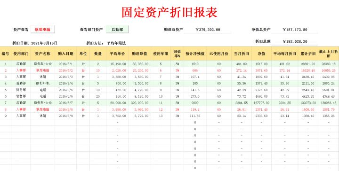The width and height of the screenshot is (339, 171).
Task: Select the 编号 column header
Action: pyautogui.click(x=5, y=54)
